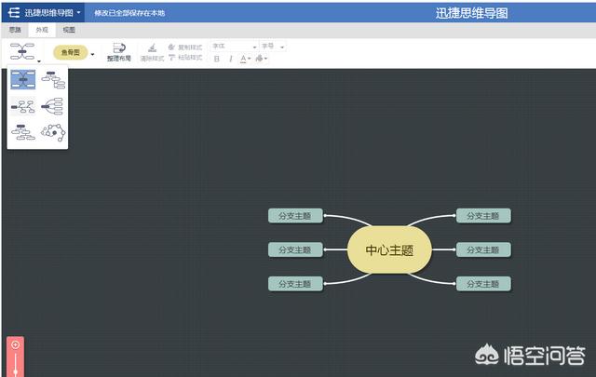Open the font color picker

click(x=245, y=59)
